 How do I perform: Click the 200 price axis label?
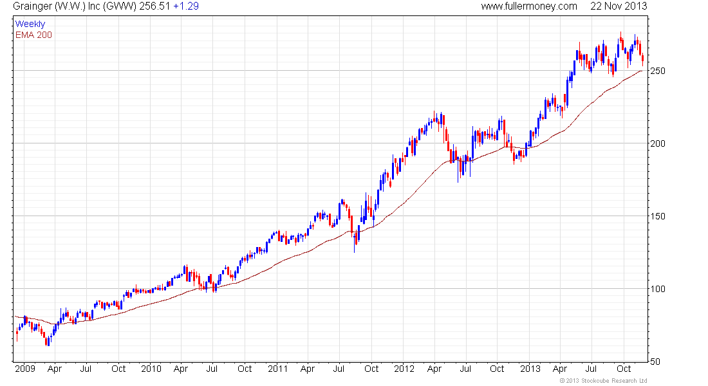coord(658,143)
